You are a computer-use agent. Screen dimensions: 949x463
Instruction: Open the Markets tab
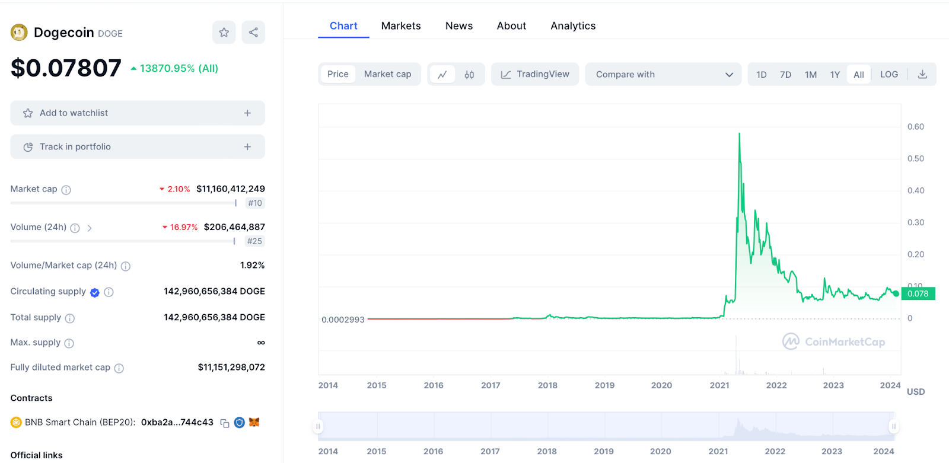401,26
